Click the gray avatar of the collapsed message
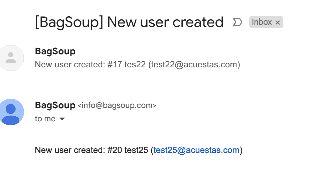Image resolution: width=316 pixels, height=186 pixels. point(11,58)
